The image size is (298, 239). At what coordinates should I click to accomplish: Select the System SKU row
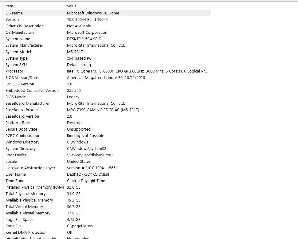pyautogui.click(x=108, y=65)
